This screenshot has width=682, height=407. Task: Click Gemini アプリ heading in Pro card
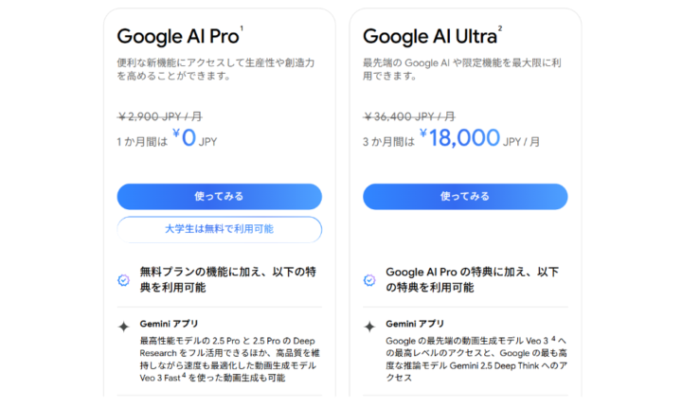(x=169, y=324)
